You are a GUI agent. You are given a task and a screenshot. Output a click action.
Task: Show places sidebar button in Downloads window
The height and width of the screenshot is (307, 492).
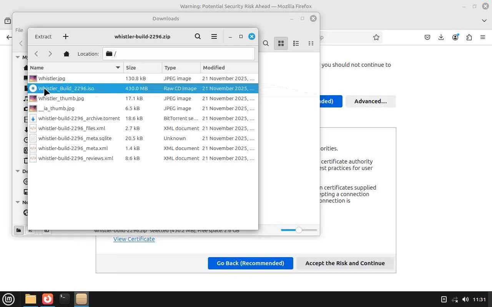pos(18,230)
